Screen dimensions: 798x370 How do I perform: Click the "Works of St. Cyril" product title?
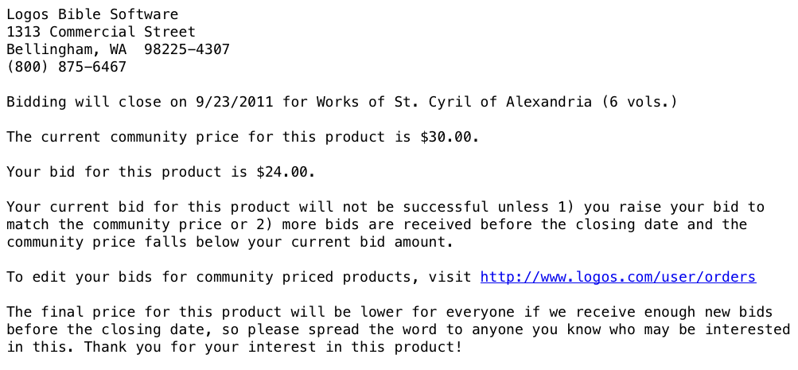(x=454, y=102)
